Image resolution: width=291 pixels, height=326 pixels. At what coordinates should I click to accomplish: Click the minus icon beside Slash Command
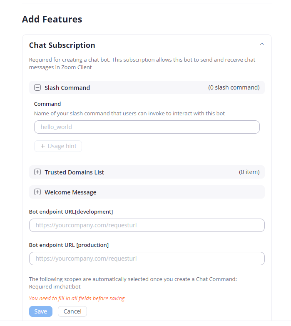pos(37,87)
